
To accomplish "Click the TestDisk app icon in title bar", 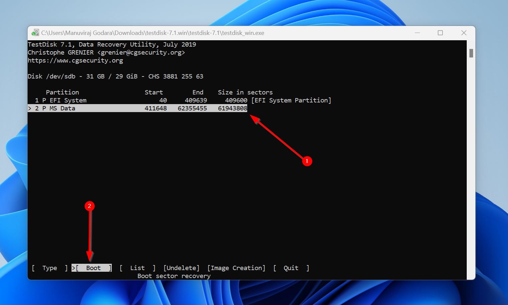I will [35, 33].
